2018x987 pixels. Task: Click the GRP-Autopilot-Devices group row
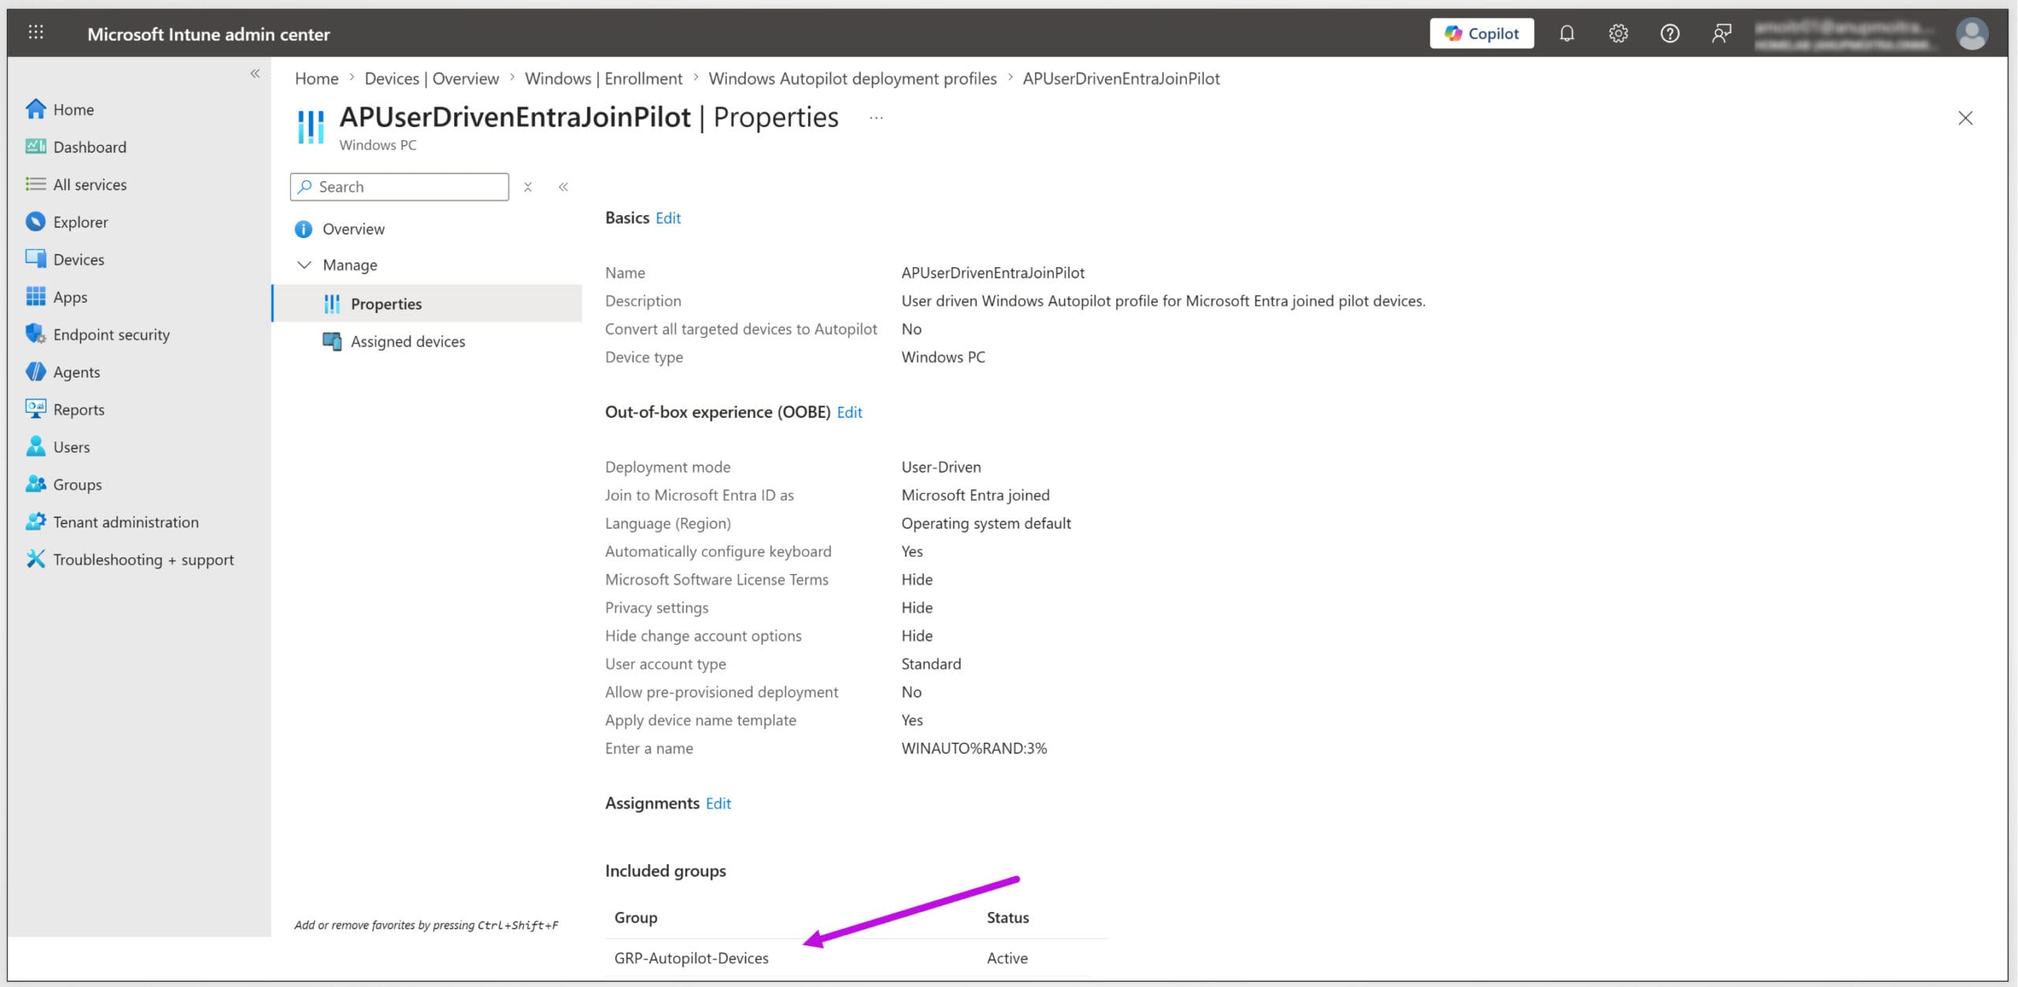tap(855, 958)
